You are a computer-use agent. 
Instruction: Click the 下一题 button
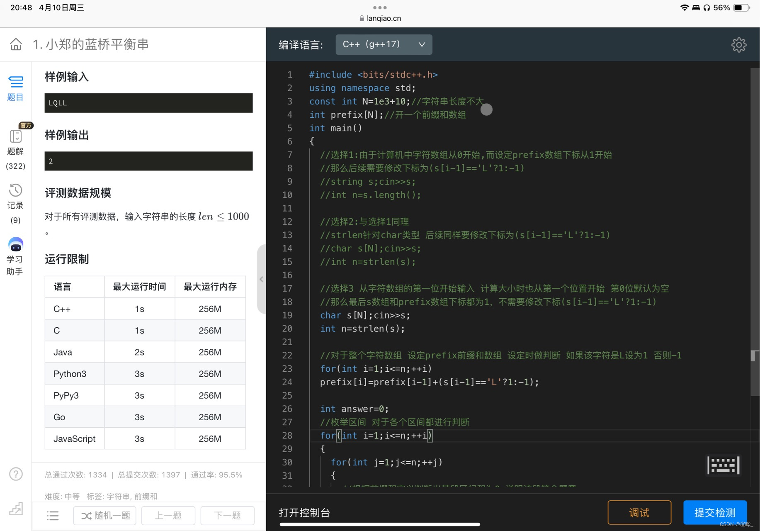pyautogui.click(x=227, y=516)
